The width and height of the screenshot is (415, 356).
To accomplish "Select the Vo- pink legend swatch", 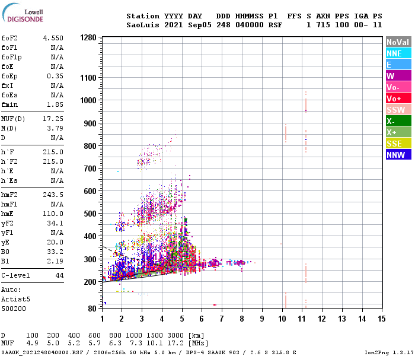I will [x=398, y=87].
